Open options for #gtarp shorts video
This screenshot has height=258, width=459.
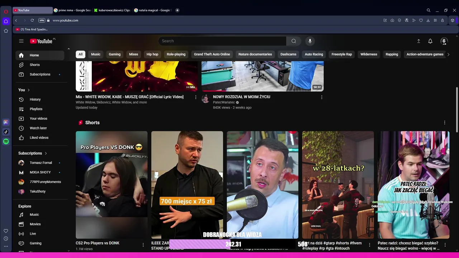tap(370, 245)
